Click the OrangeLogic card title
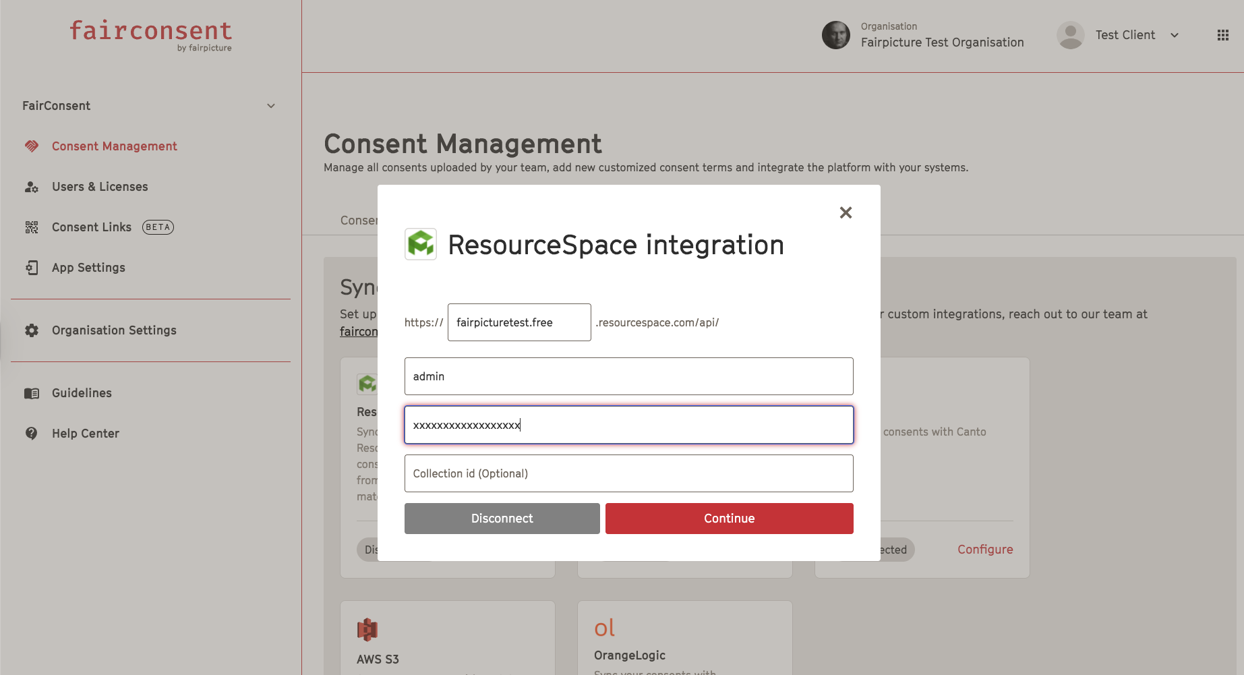The height and width of the screenshot is (675, 1244). coord(630,655)
